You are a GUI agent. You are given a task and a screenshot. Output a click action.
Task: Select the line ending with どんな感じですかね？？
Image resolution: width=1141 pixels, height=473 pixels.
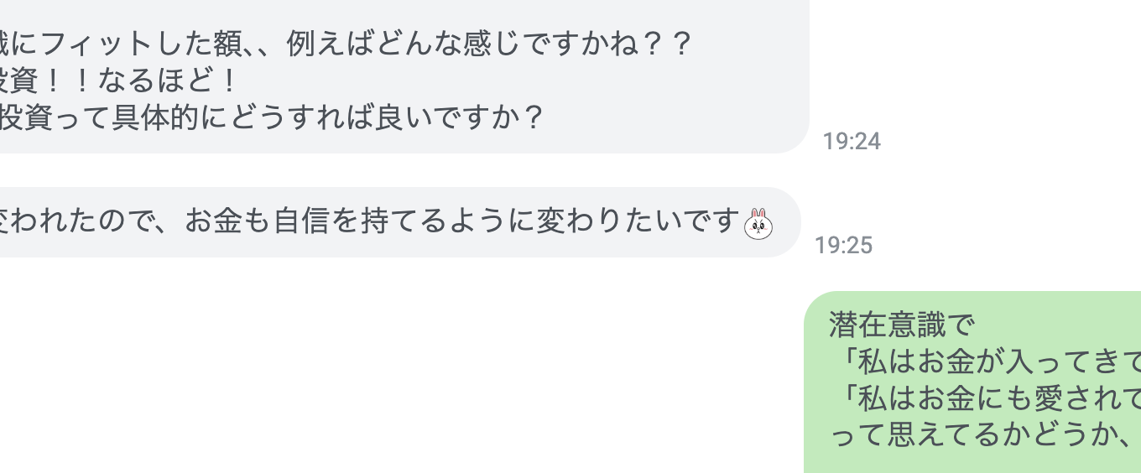point(344,44)
